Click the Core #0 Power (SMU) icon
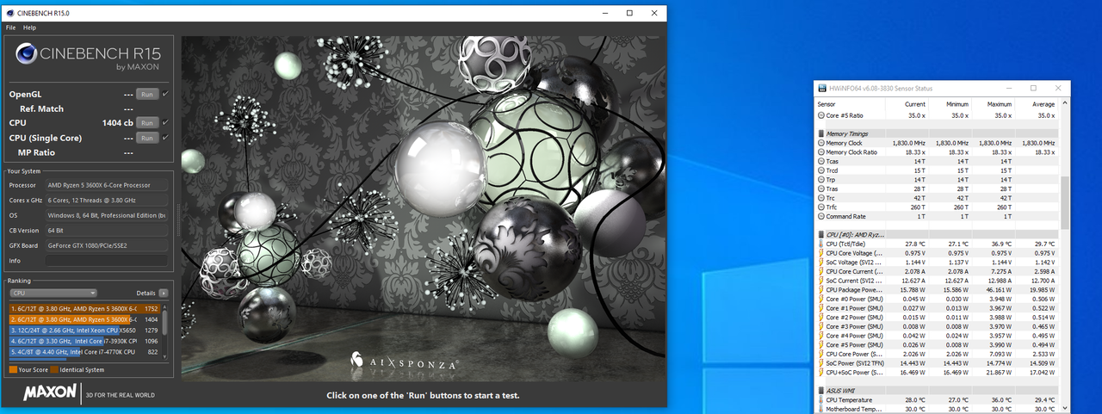This screenshot has width=1102, height=414. (x=820, y=299)
